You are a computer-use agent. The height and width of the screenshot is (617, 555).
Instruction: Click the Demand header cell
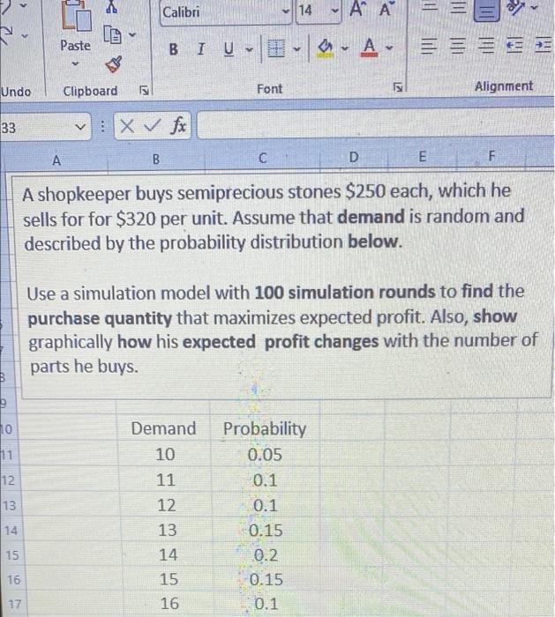(163, 428)
